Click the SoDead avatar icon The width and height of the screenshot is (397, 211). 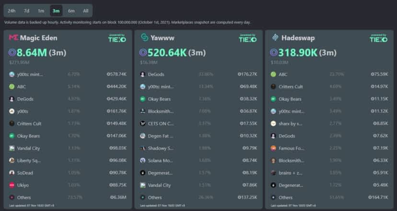click(x=12, y=173)
